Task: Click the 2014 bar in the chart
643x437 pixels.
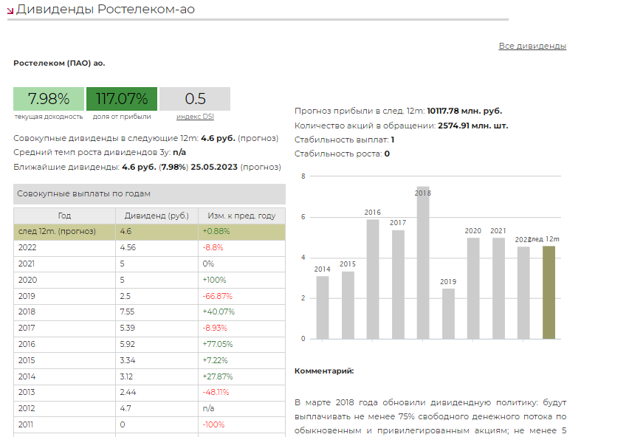Action: click(323, 308)
